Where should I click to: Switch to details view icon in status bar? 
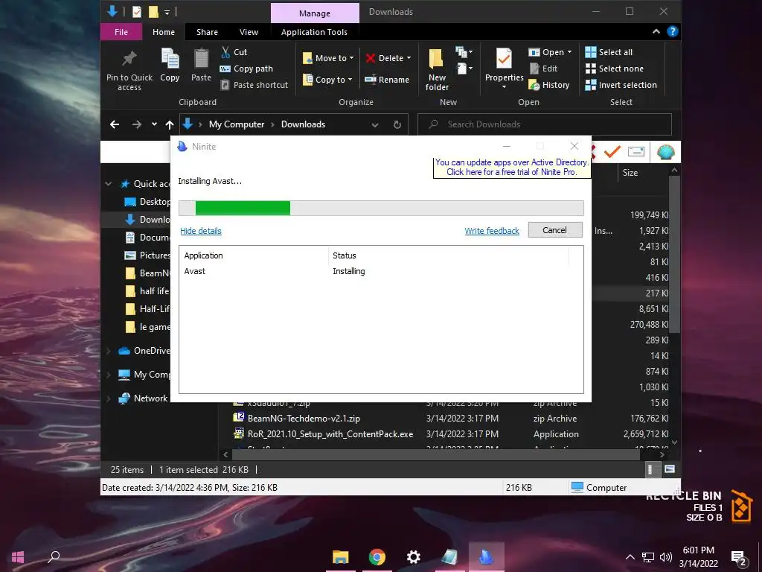tap(650, 469)
